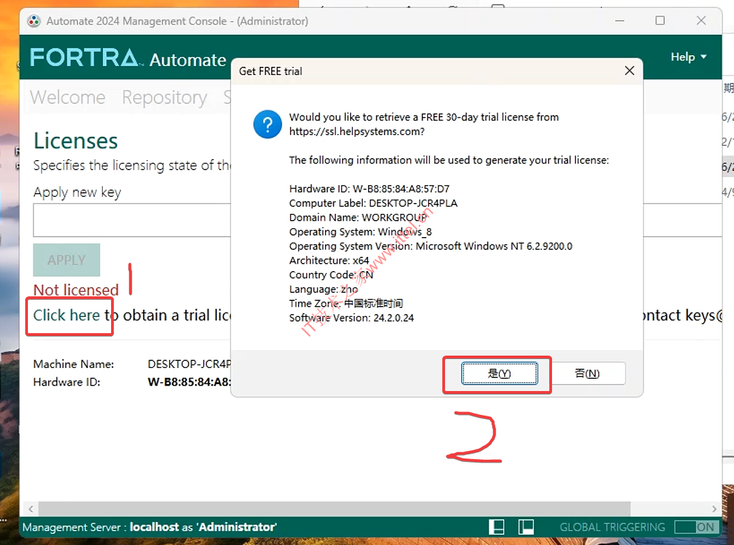Minimize the Management Console window
This screenshot has width=734, height=545.
(x=620, y=20)
